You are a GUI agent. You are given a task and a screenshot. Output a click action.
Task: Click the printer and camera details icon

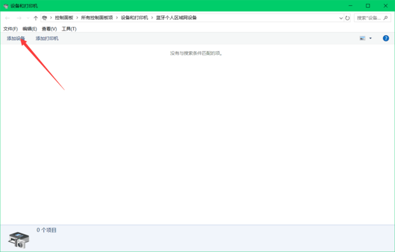point(19,240)
